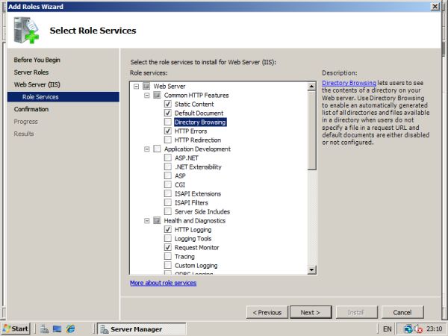Screen dimensions: 448x336
Task: Uncheck the HTTP Errors checkbox
Action: click(x=168, y=131)
